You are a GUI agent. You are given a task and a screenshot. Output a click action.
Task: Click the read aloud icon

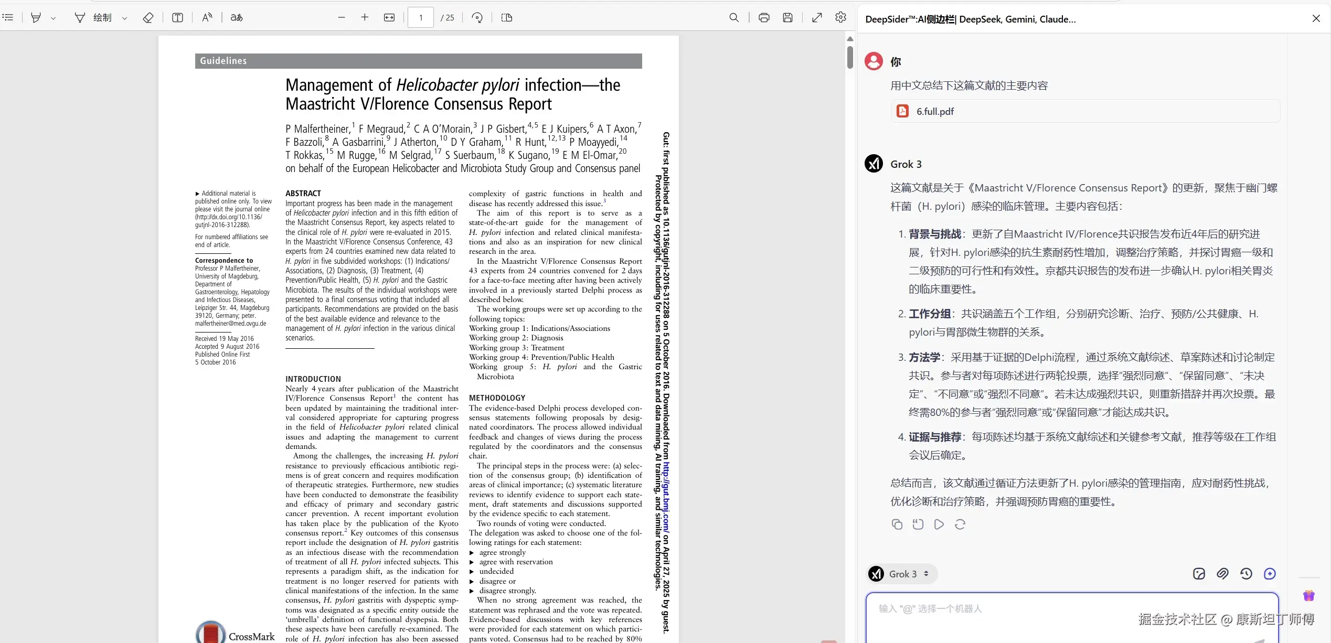(207, 18)
